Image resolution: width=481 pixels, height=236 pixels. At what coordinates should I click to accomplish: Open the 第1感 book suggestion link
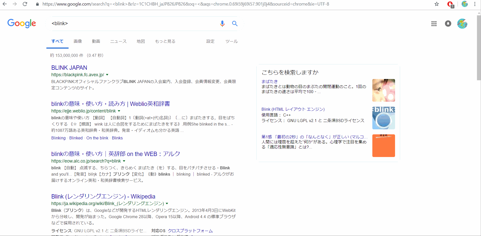315,137
